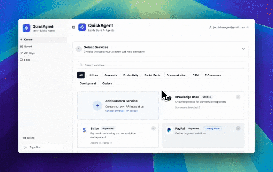Go to API Keys in sidebar

point(42,53)
